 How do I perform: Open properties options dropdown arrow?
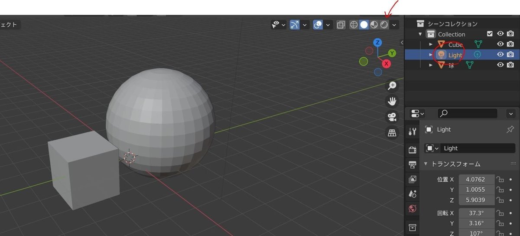pos(511,114)
